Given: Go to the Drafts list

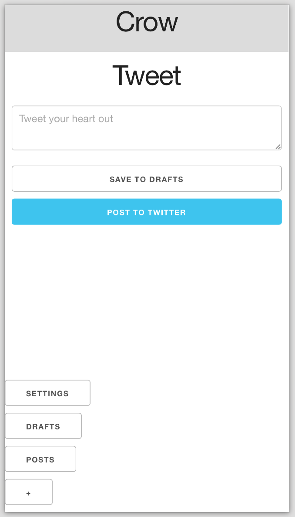Looking at the screenshot, I should coord(43,426).
